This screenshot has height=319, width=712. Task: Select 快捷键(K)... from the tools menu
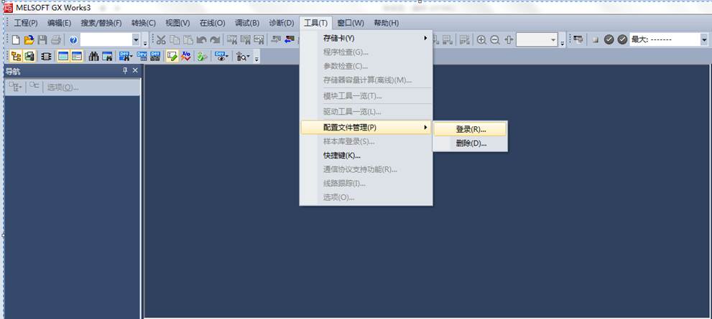coord(342,156)
